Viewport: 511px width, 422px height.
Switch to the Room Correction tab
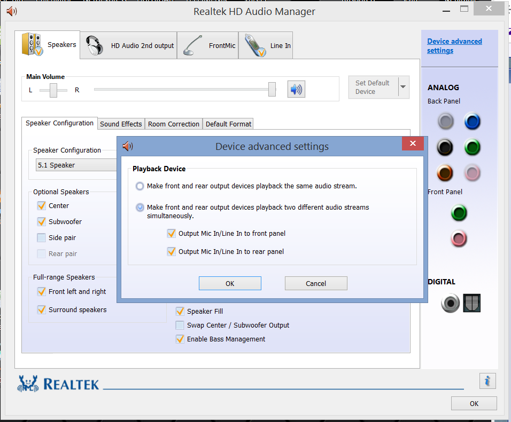click(x=173, y=124)
